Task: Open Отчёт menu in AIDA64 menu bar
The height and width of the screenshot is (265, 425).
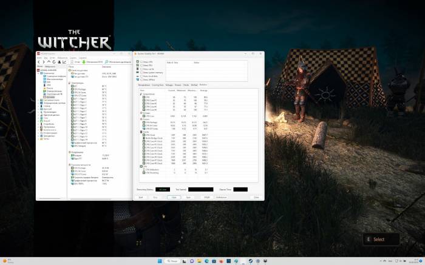Action: [x=53, y=58]
